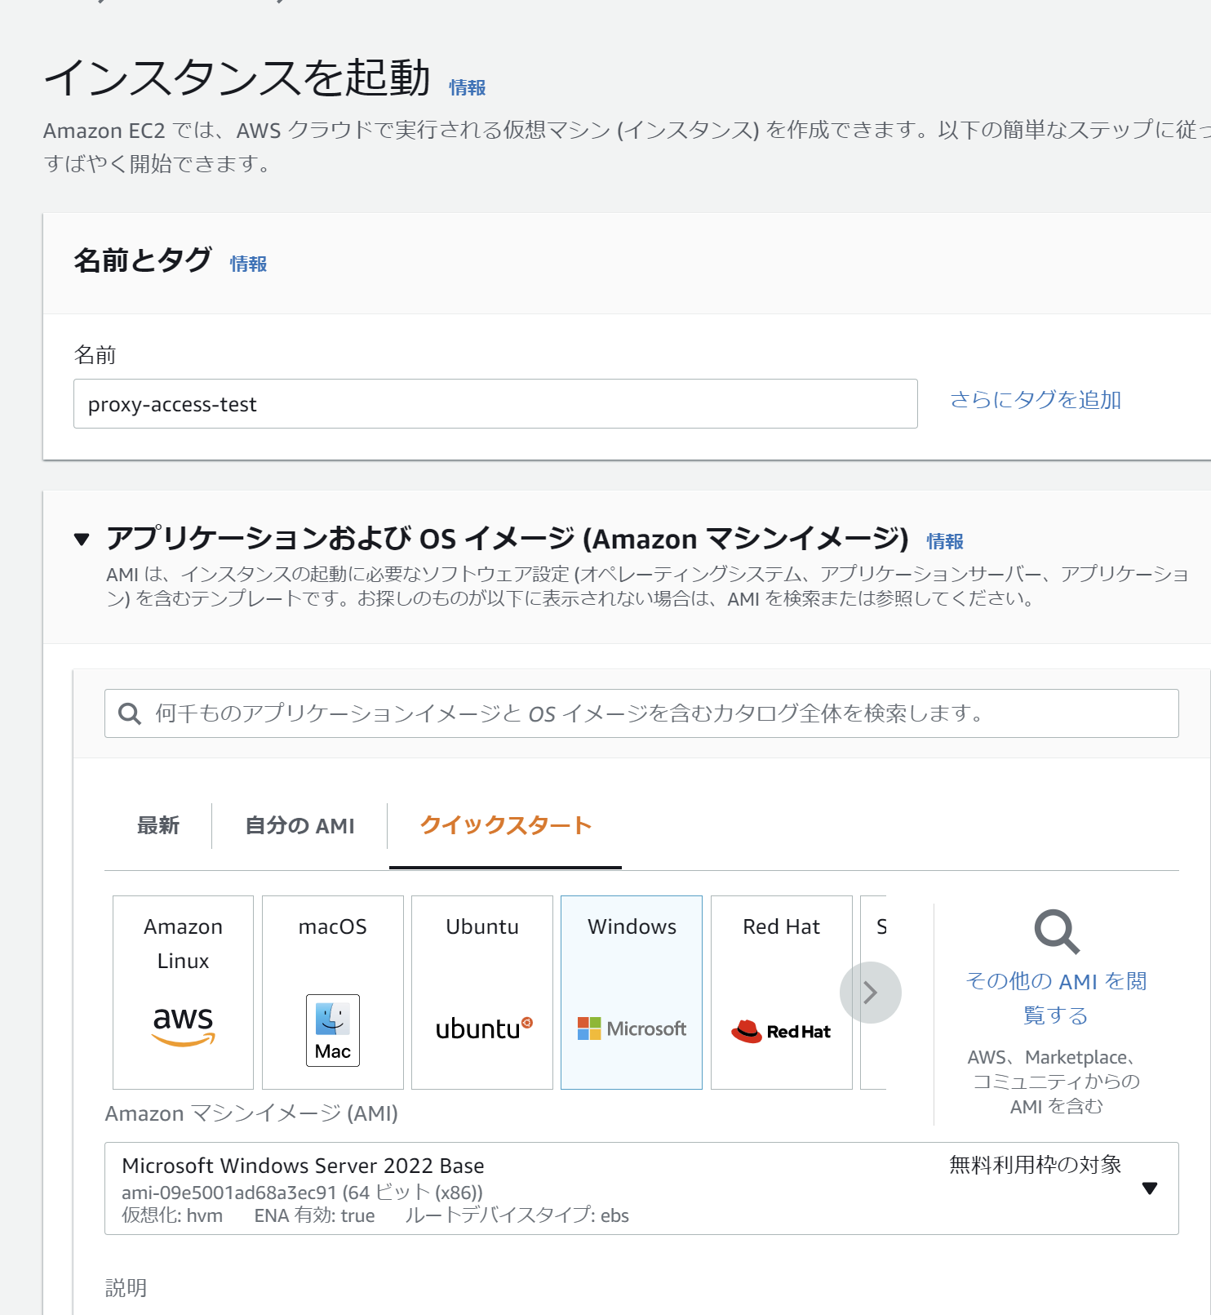Switch to the 自分の AMI tab
Viewport: 1211px width, 1315px height.
(x=299, y=825)
